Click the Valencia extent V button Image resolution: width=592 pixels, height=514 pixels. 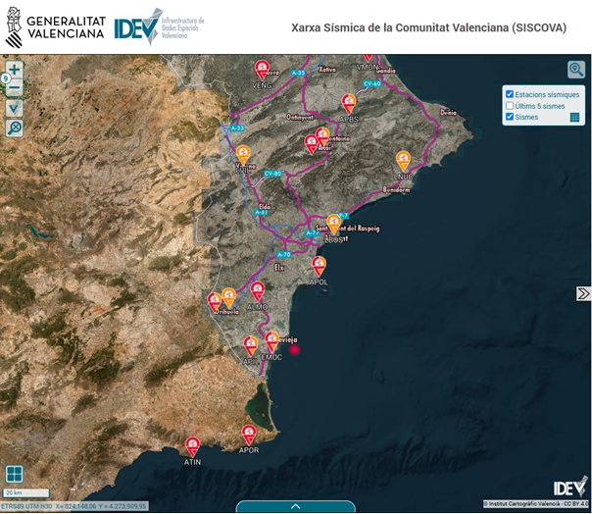(15, 108)
